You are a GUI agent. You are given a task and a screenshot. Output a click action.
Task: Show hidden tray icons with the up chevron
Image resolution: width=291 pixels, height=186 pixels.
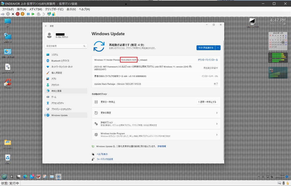[259, 177]
